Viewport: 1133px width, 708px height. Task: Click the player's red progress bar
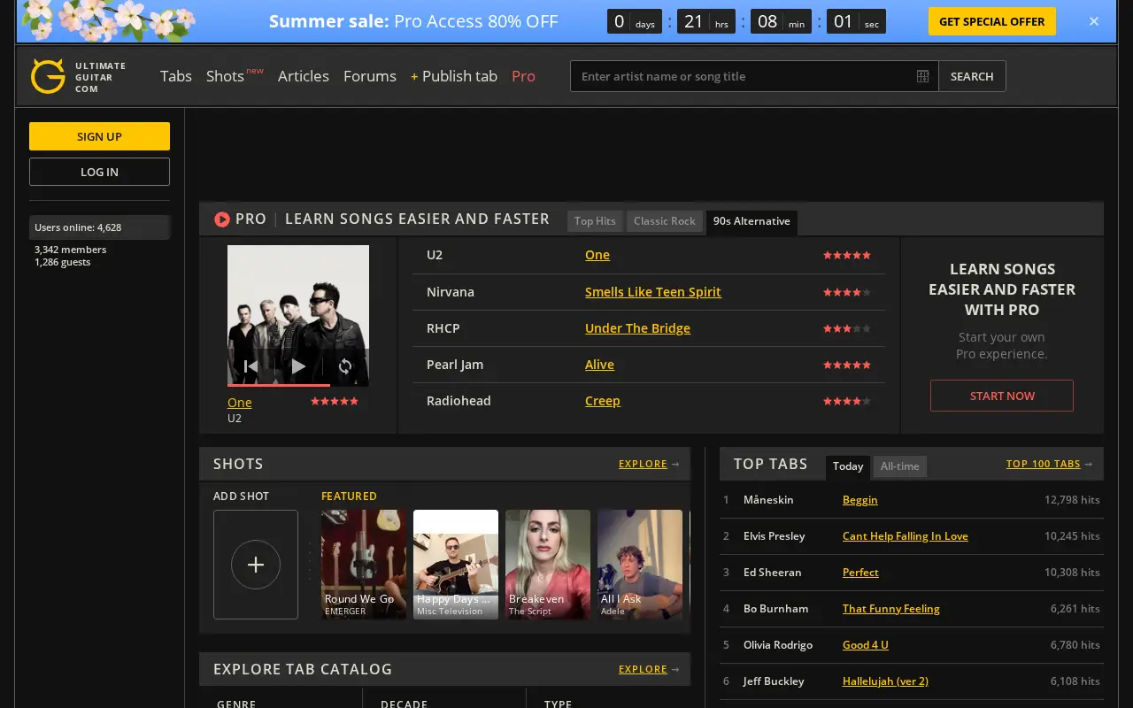tap(279, 385)
